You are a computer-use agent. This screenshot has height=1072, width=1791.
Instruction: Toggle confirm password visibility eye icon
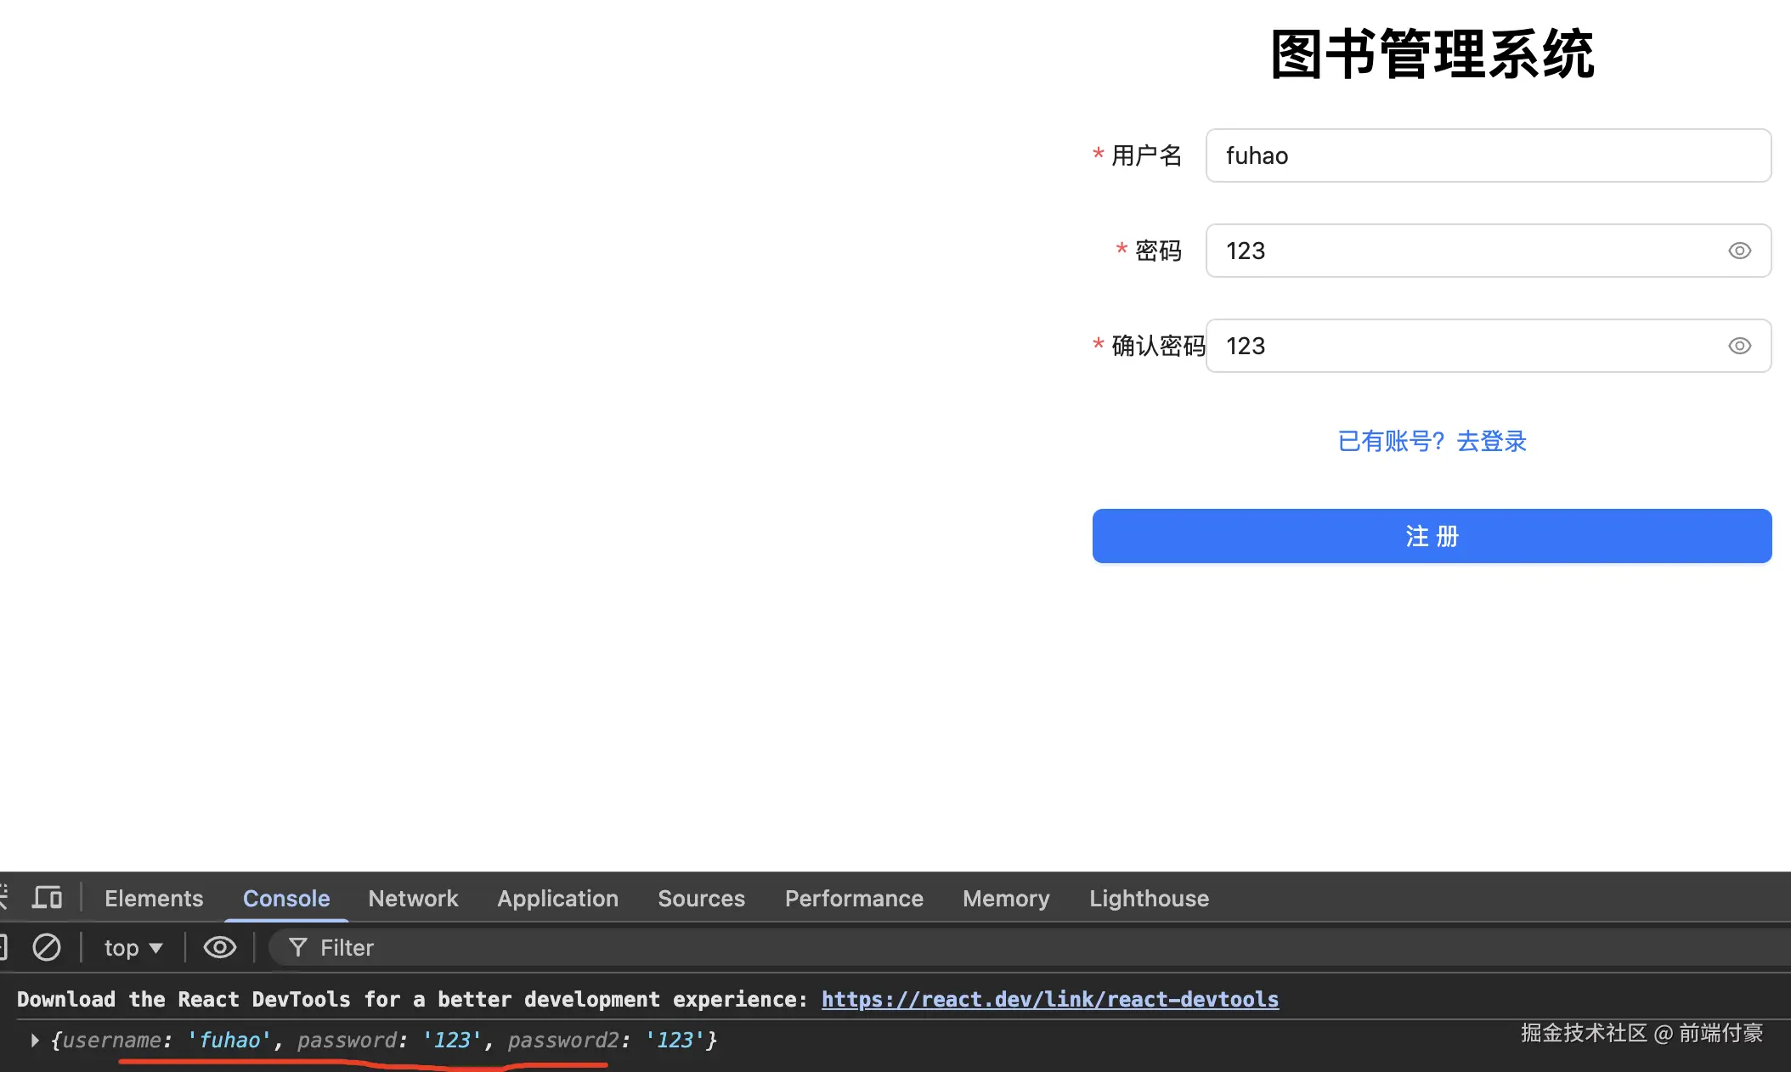click(x=1739, y=346)
